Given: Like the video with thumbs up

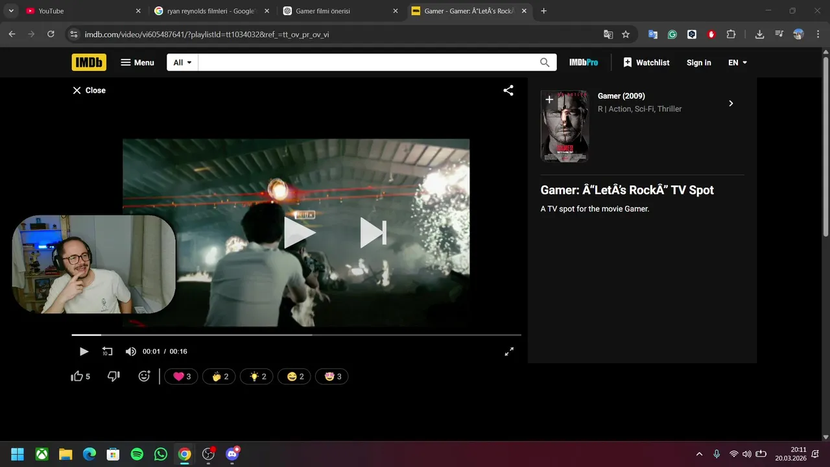Looking at the screenshot, I should point(80,376).
